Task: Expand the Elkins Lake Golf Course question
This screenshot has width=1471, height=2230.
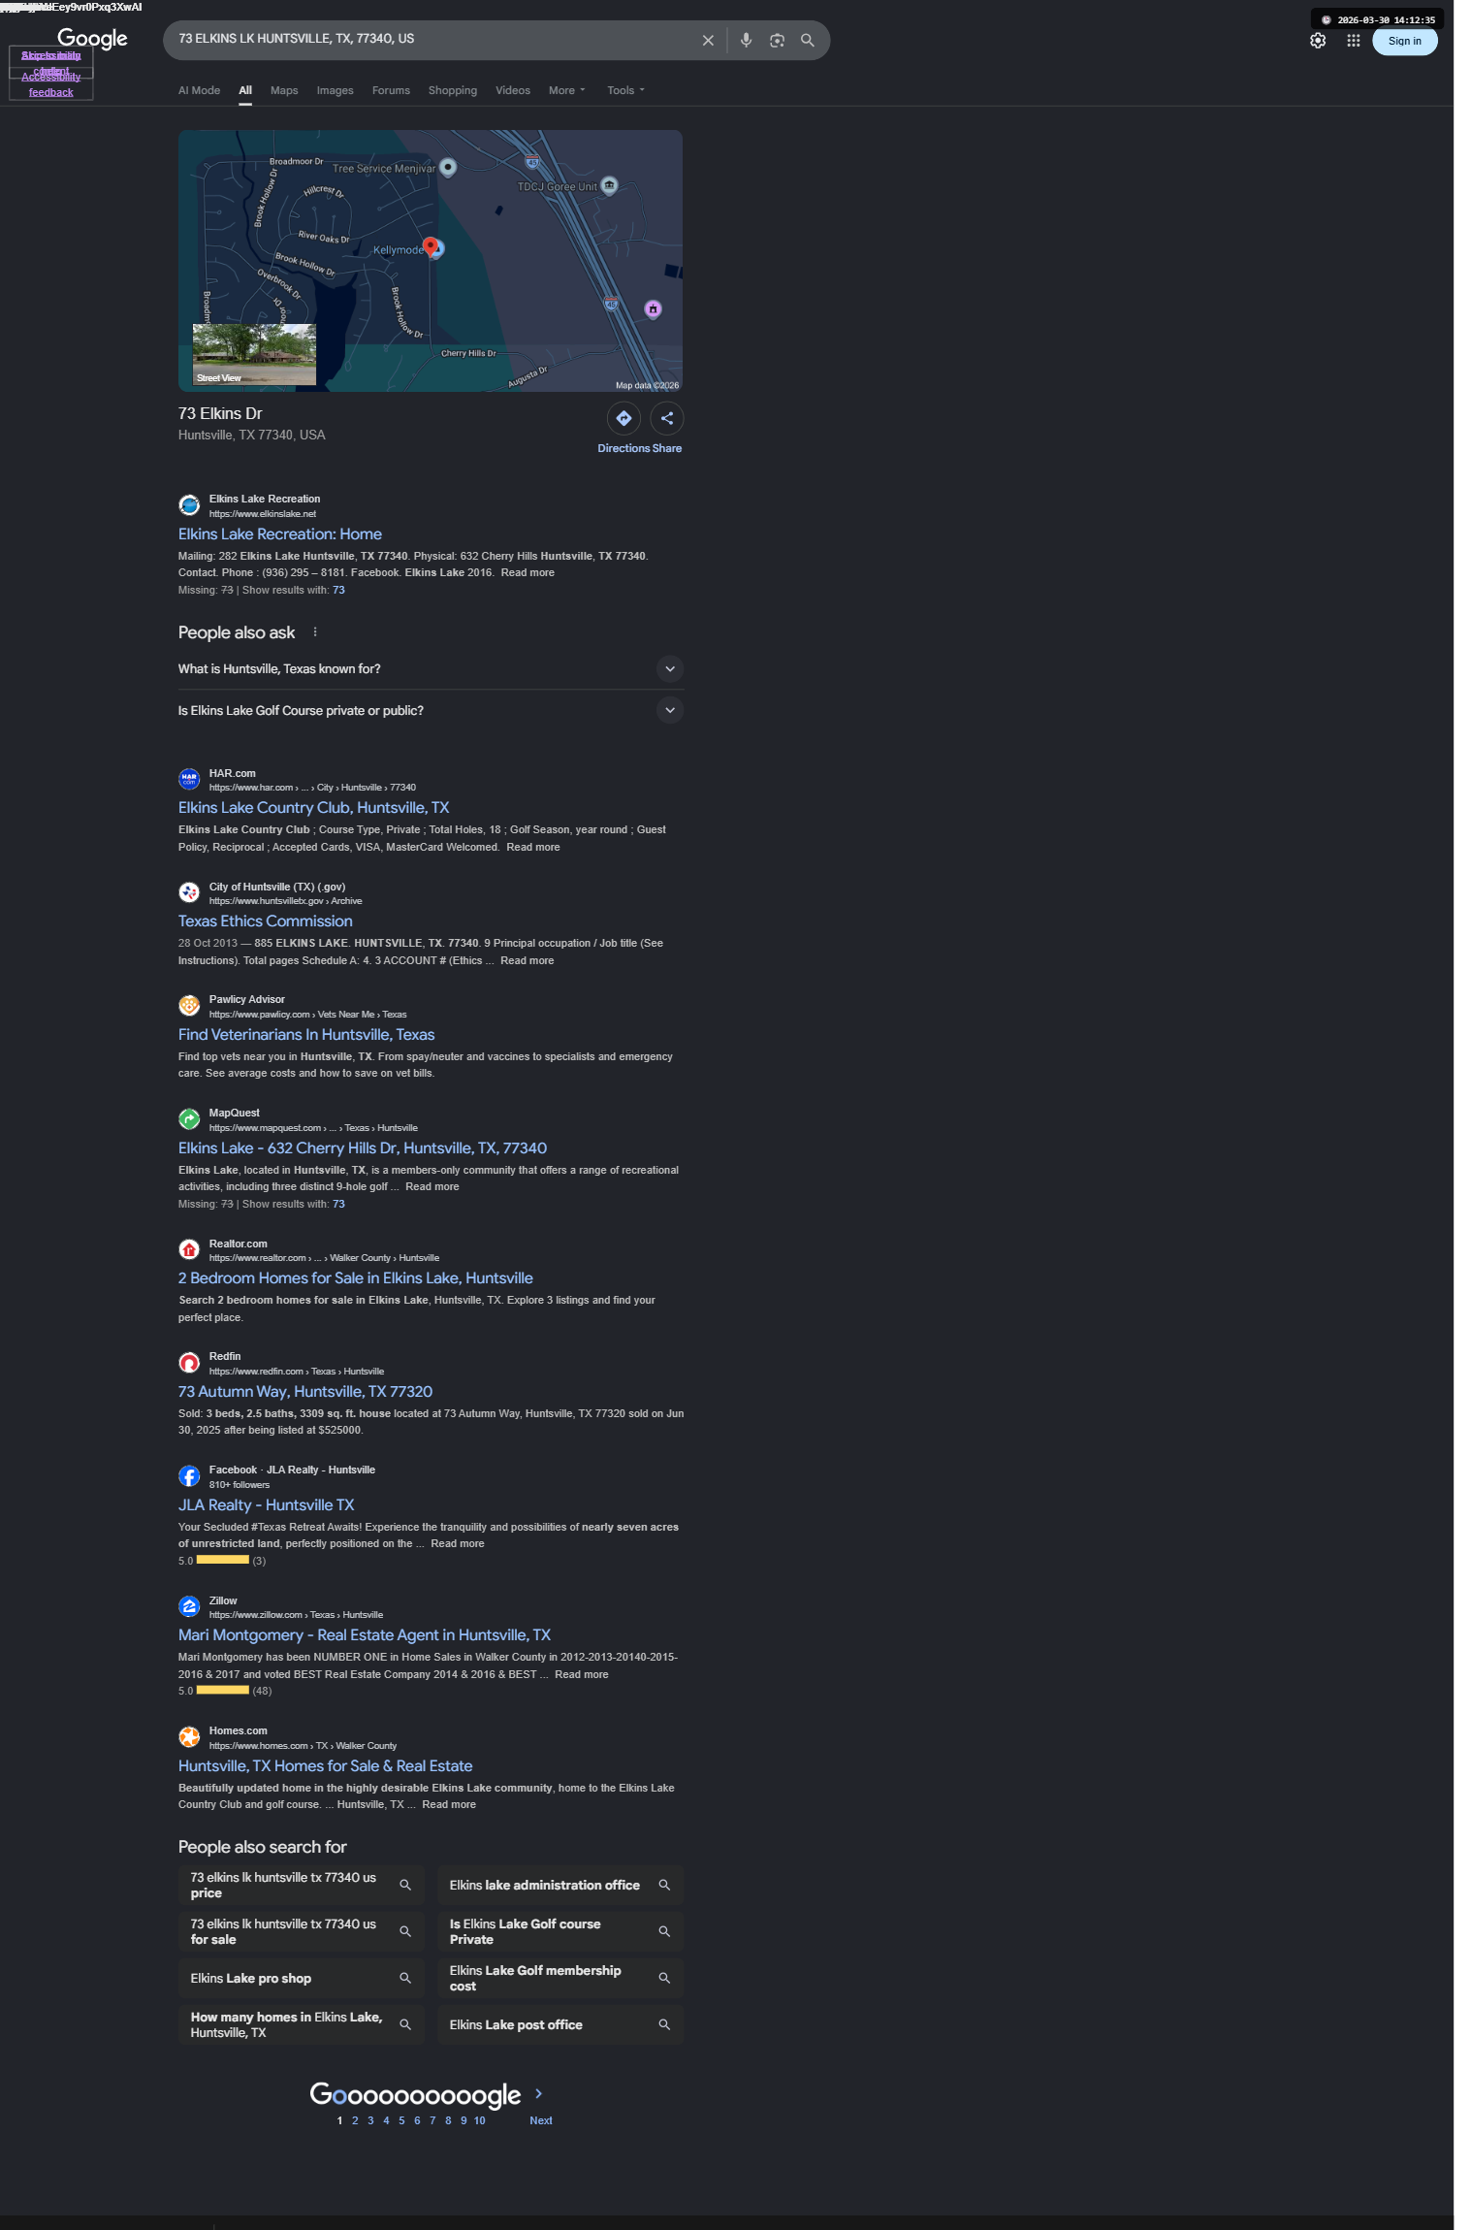Action: click(x=431, y=711)
